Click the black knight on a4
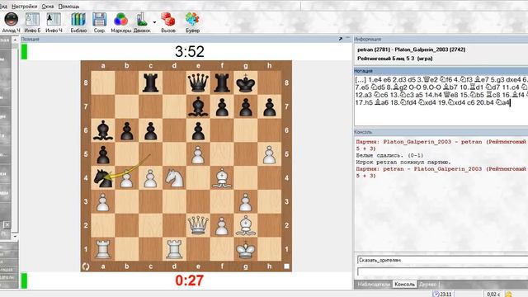 (103, 178)
